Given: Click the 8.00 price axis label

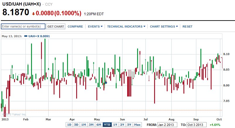Looking at the screenshot, I should click(226, 86).
